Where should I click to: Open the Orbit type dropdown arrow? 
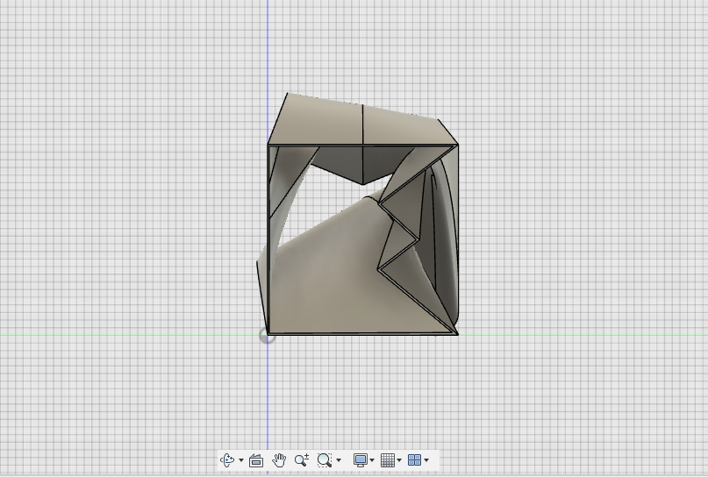[x=241, y=460]
